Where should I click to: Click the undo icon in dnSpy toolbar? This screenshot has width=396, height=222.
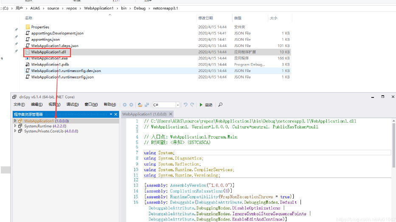[185, 105]
